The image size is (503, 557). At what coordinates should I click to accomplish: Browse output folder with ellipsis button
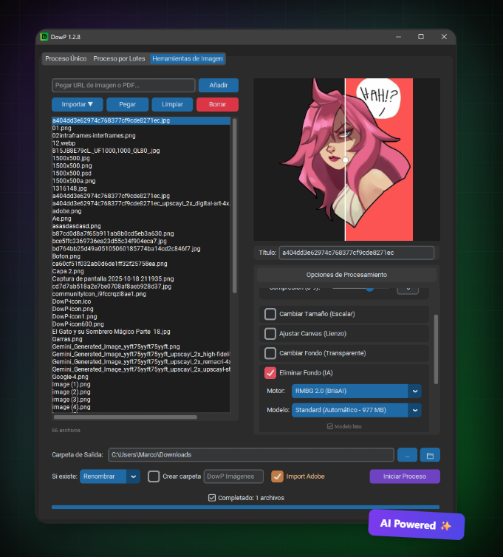pyautogui.click(x=407, y=455)
